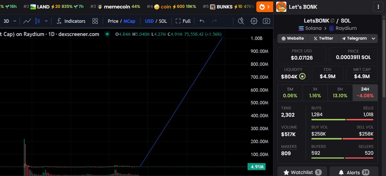
Task: Click the SELLS 1,018 count
Action: click(x=368, y=114)
